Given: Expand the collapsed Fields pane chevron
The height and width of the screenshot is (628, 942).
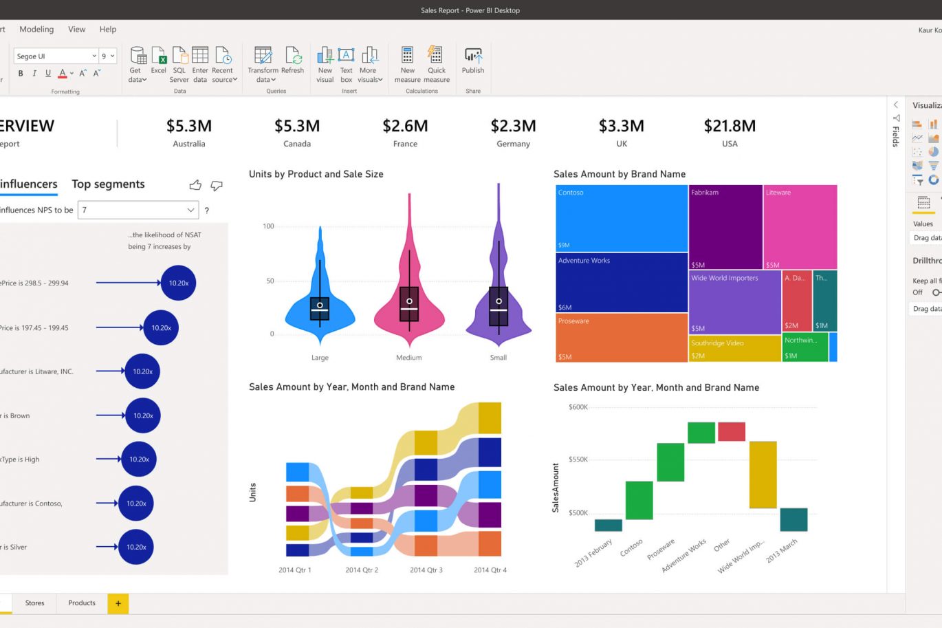Looking at the screenshot, I should [896, 105].
